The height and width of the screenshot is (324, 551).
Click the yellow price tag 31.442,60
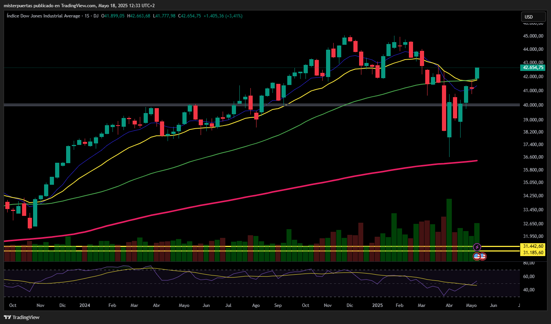532,246
